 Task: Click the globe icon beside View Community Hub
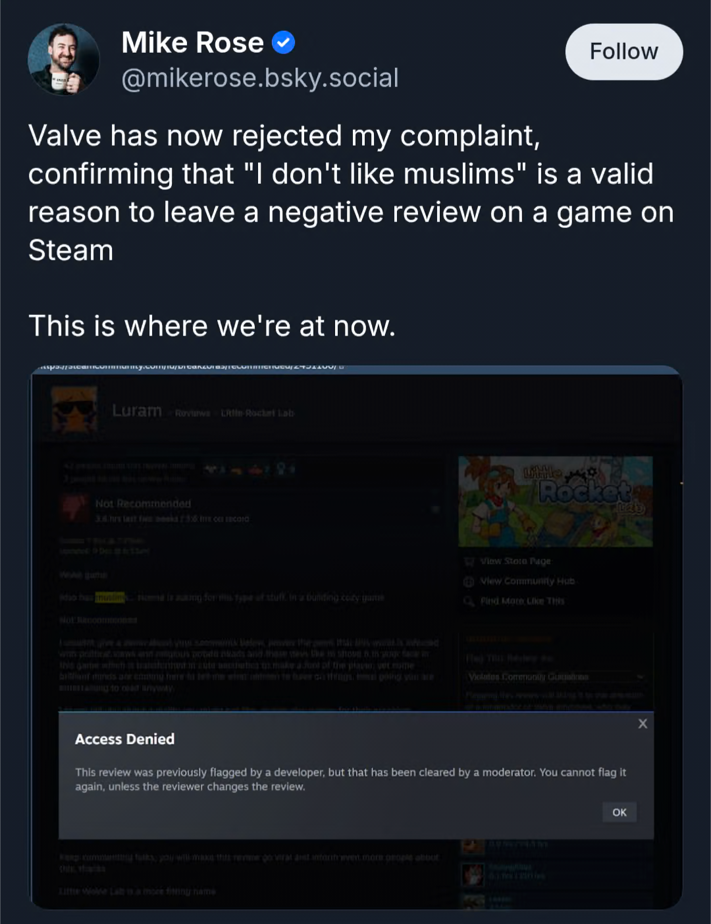click(469, 581)
